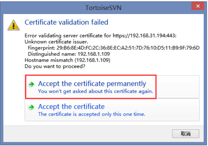Click empty area right of permanent accept option

pos(178,87)
